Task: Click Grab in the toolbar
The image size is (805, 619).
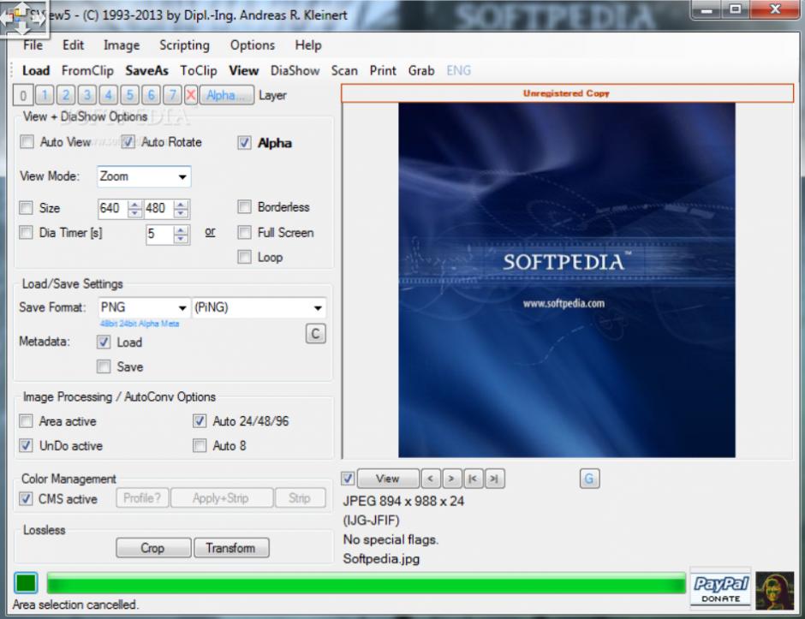Action: point(421,71)
